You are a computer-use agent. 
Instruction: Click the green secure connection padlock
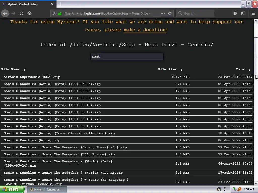60,14
